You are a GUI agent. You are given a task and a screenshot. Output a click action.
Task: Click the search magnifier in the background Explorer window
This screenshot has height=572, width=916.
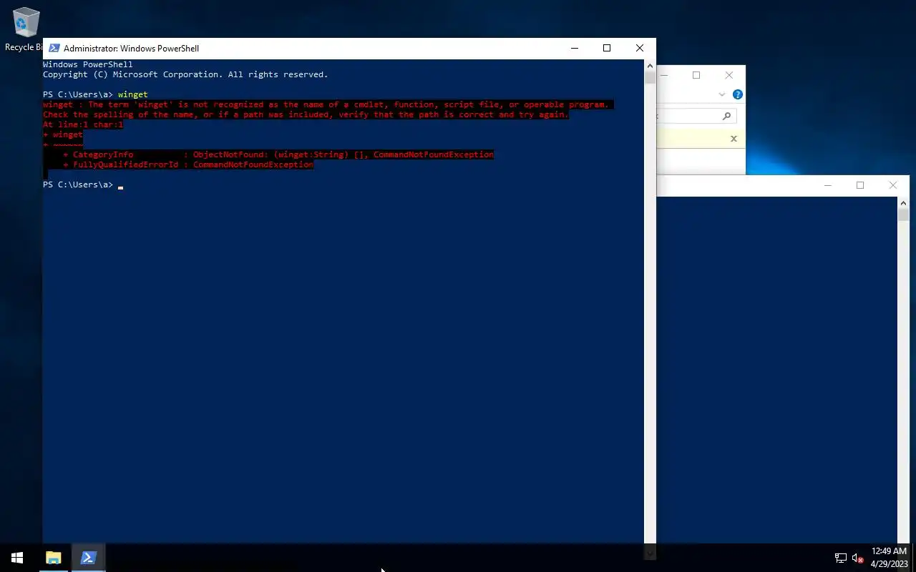coord(726,116)
